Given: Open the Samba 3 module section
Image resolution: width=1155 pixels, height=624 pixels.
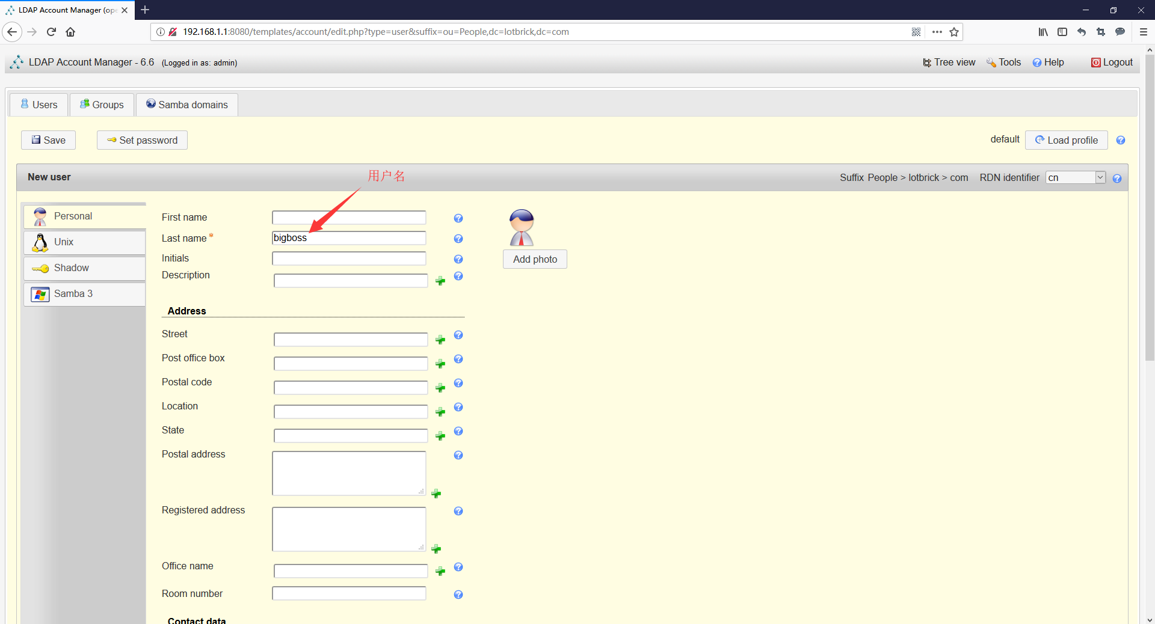Looking at the screenshot, I should click(x=85, y=294).
